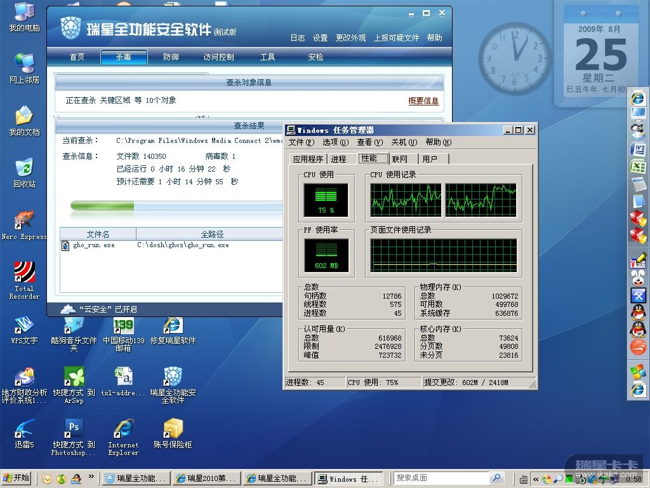Open the 防御 tab in Rising
This screenshot has width=650, height=488.
(171, 57)
